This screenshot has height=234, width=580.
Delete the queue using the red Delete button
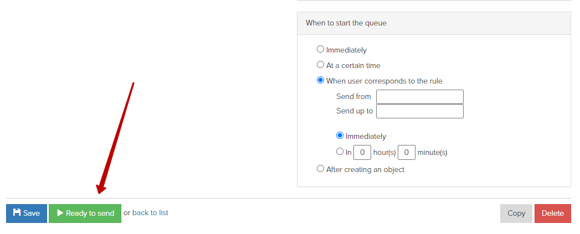[553, 214]
